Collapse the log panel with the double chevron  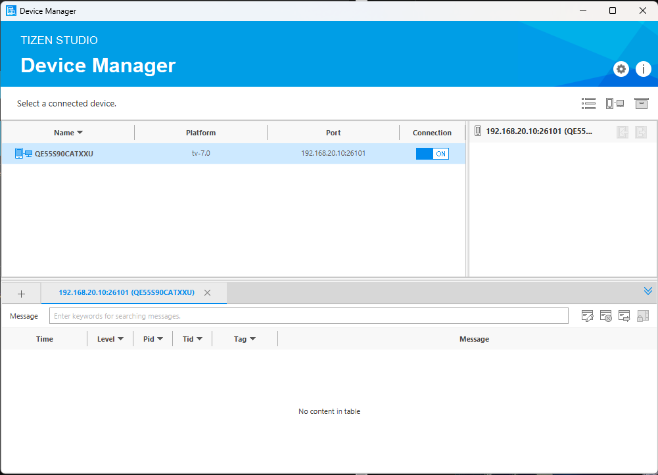647,291
